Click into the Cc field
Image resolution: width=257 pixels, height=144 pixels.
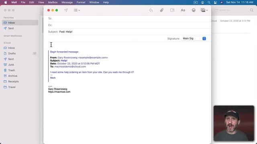coord(129,25)
